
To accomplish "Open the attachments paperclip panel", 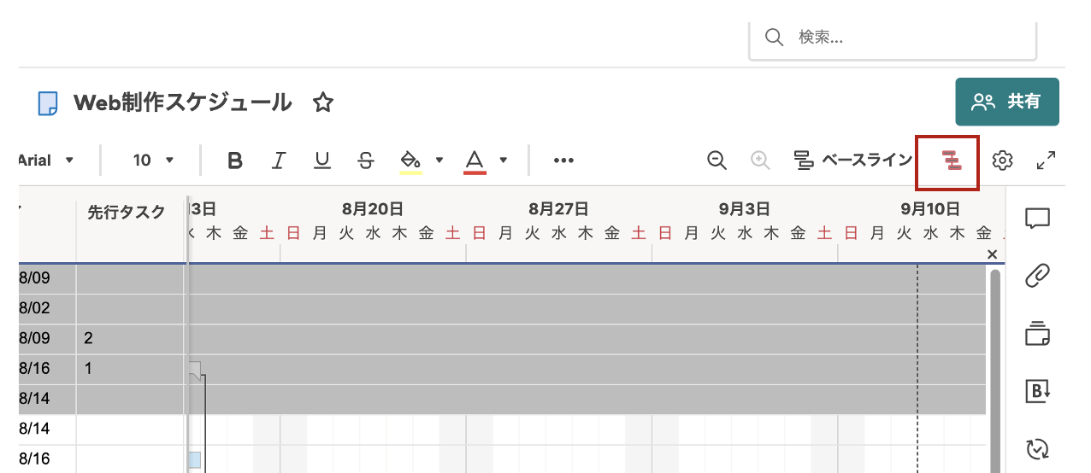I will [x=1037, y=276].
